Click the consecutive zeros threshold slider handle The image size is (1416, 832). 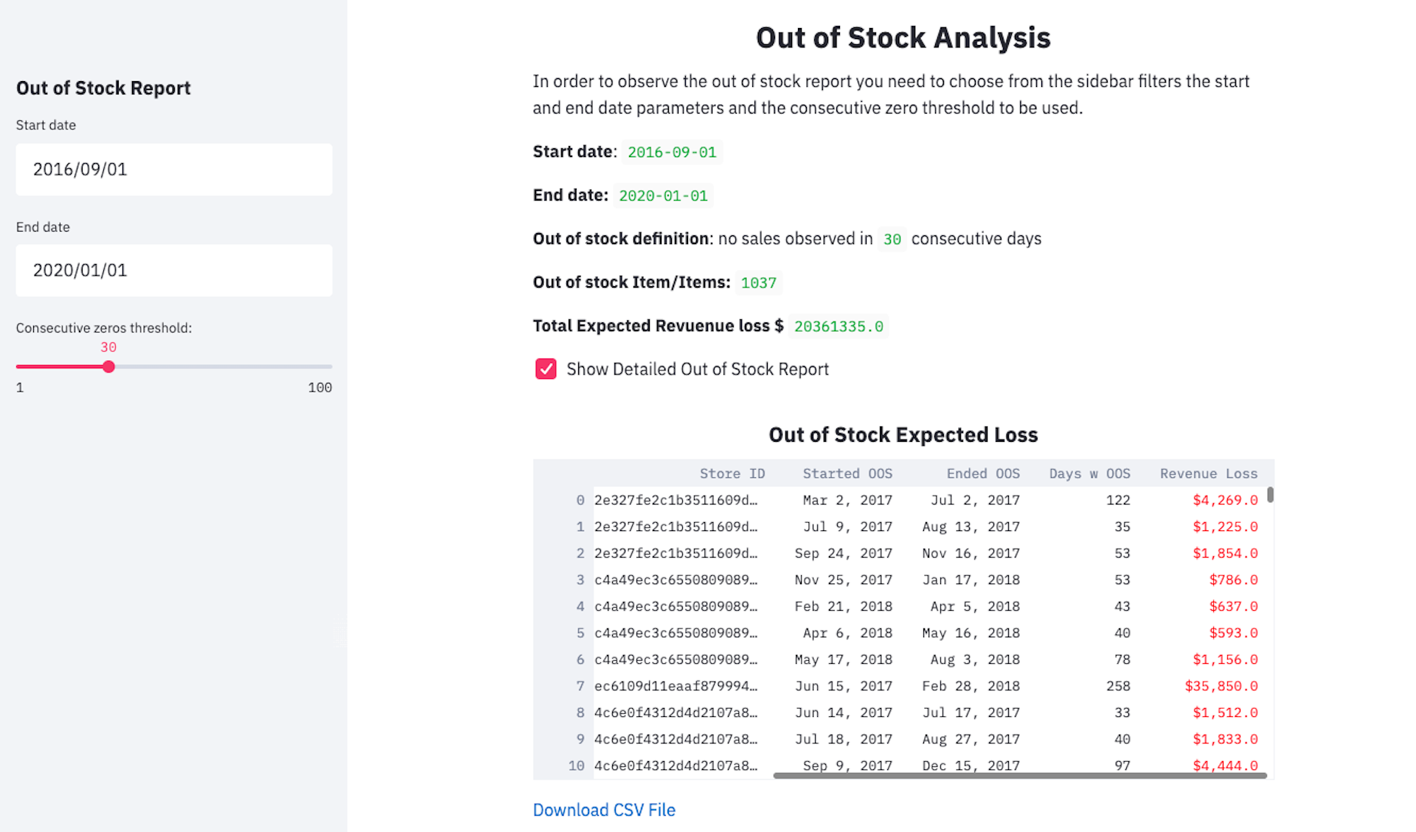coord(109,367)
